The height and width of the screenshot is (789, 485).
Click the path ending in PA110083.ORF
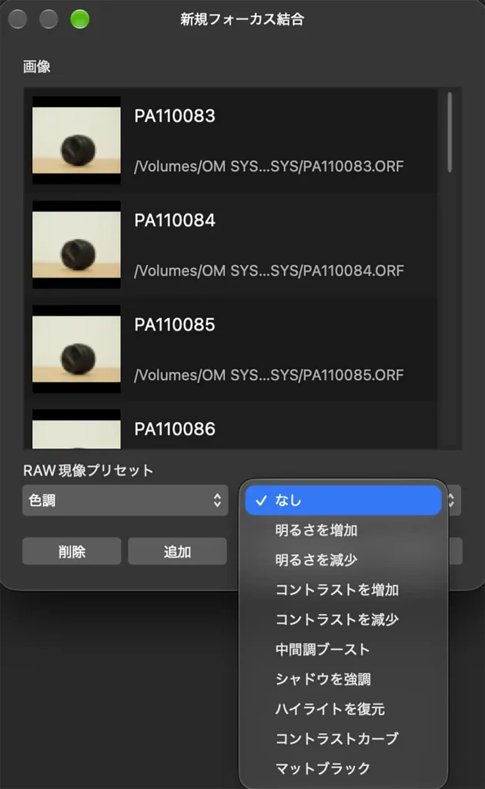coord(269,166)
